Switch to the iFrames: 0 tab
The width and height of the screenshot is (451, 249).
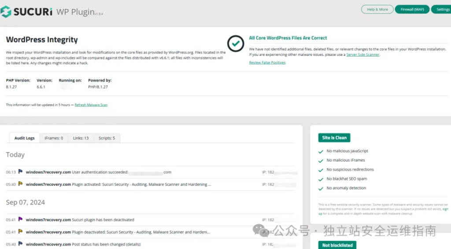coord(54,138)
